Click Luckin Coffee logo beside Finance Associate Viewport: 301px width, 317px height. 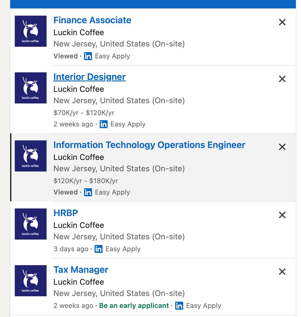click(x=31, y=31)
